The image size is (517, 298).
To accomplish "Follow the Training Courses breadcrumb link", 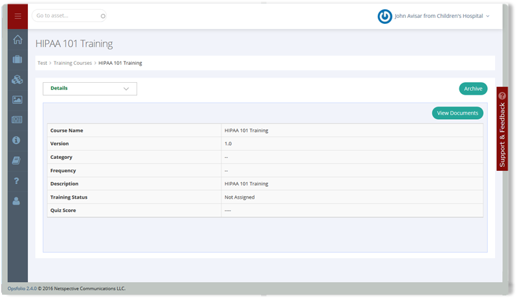I will click(72, 63).
